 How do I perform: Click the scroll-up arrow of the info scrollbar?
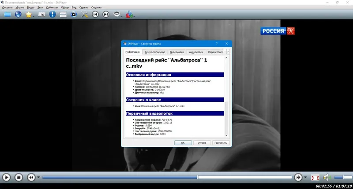pyautogui.click(x=226, y=58)
